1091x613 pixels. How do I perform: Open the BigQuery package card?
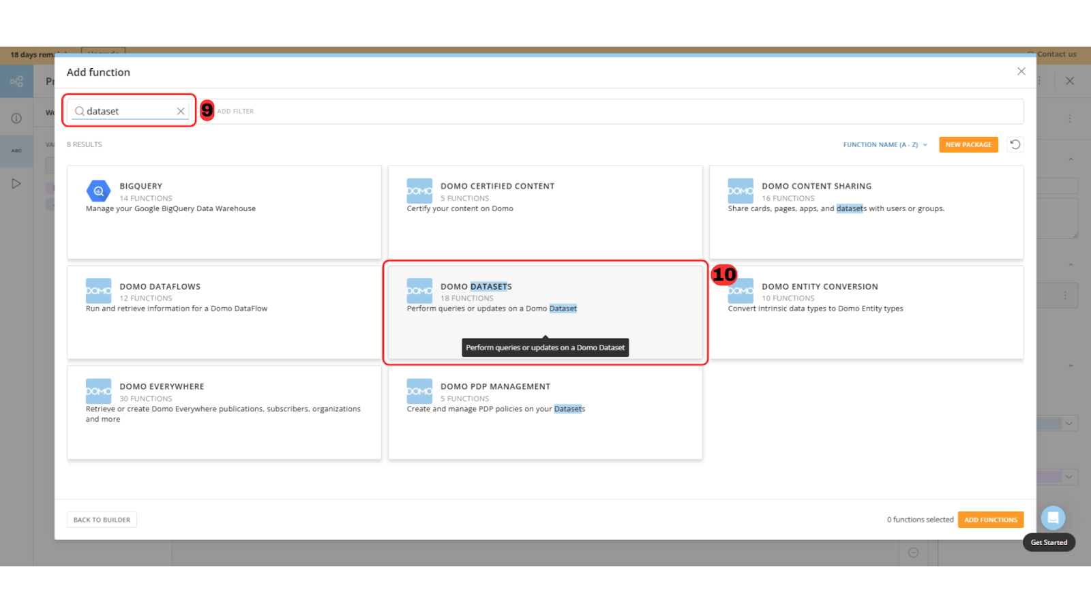point(224,212)
